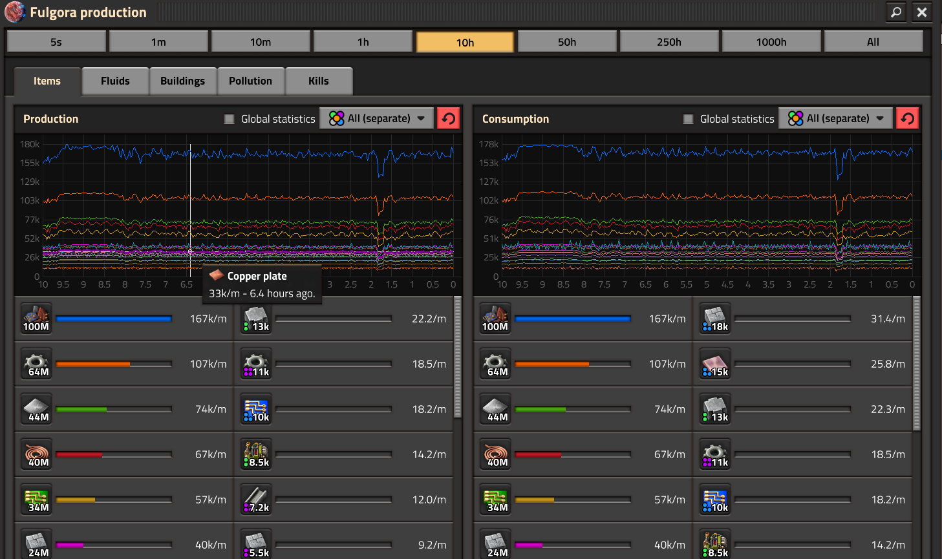Select the 64M iron gear wheel in Consumption
The width and height of the screenshot is (942, 559).
point(495,364)
